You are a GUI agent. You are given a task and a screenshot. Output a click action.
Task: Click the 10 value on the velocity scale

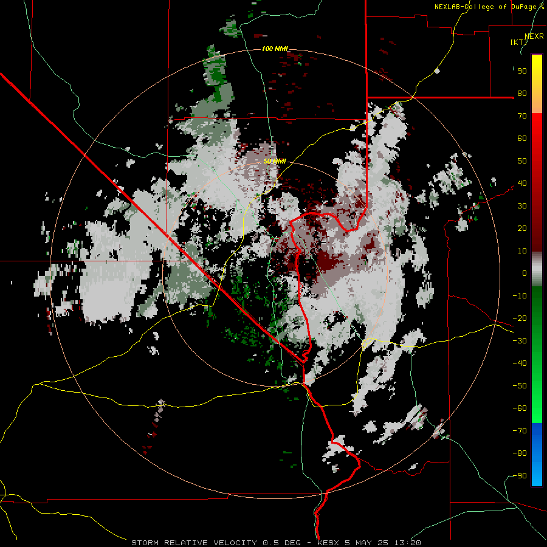click(x=522, y=251)
